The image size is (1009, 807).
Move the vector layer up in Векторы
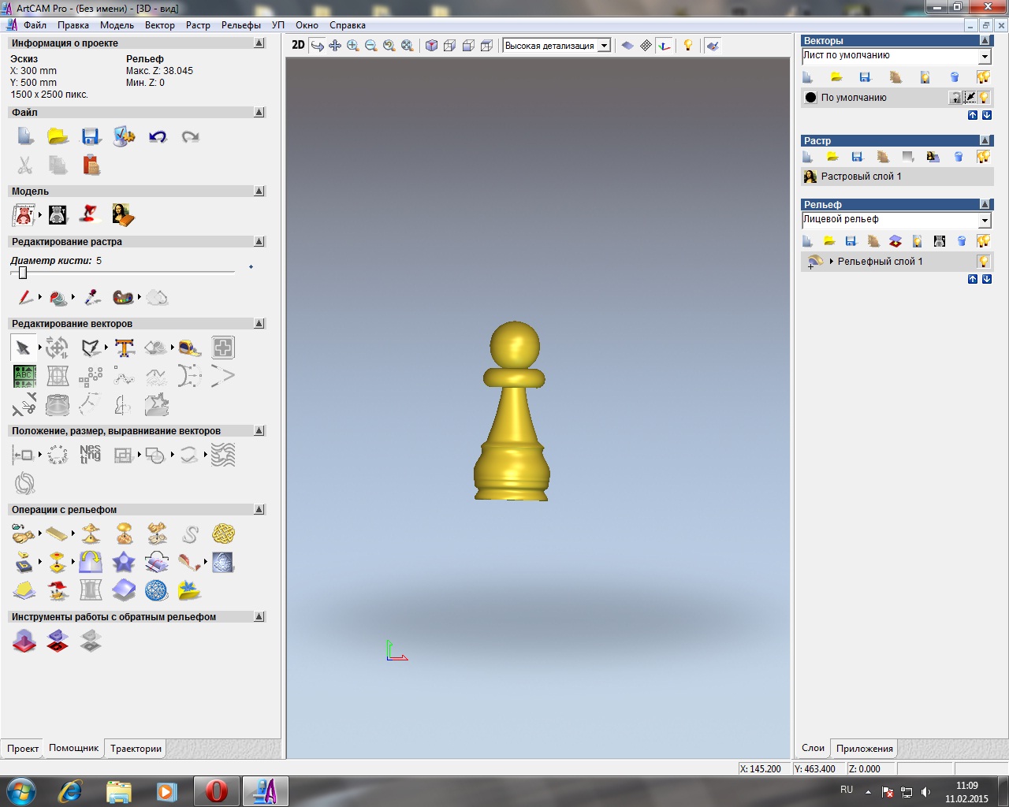(973, 115)
